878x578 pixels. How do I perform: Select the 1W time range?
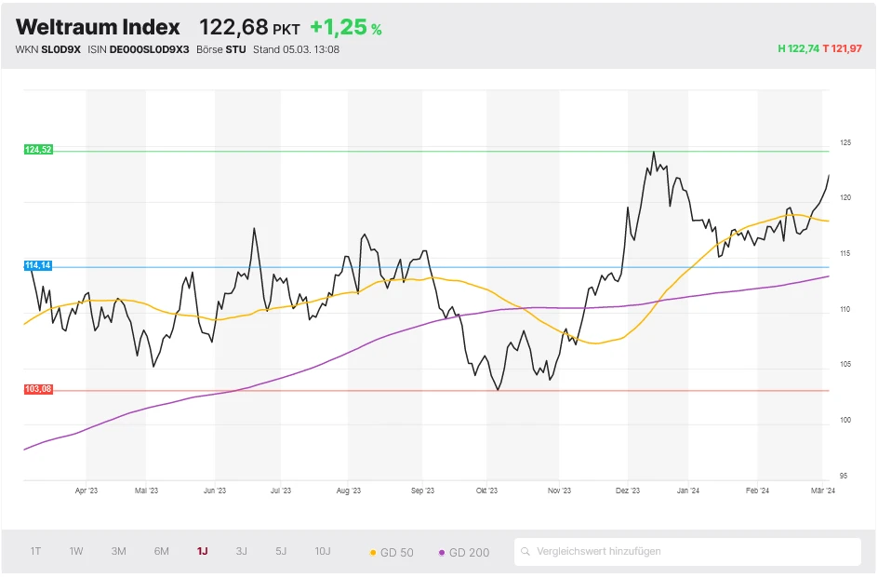click(76, 552)
